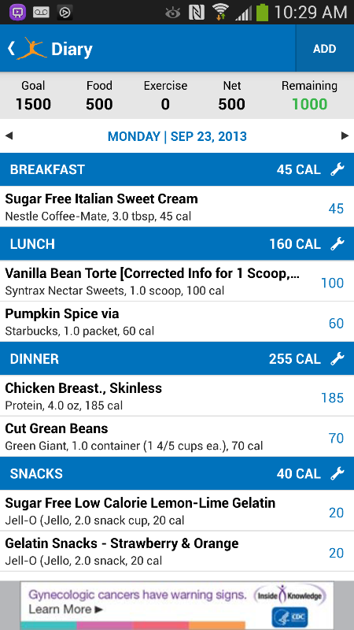Open Sugar Free Italian Sweet Cream entry
The image size is (354, 630).
177,207
